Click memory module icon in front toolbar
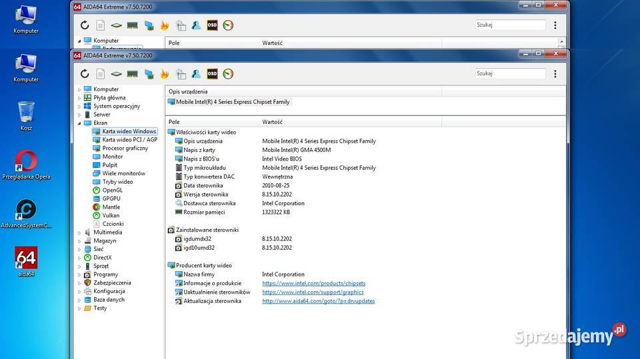 (x=132, y=74)
